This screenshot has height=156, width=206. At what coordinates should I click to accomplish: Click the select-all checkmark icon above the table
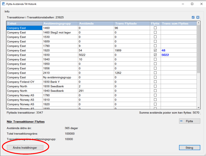(193, 17)
